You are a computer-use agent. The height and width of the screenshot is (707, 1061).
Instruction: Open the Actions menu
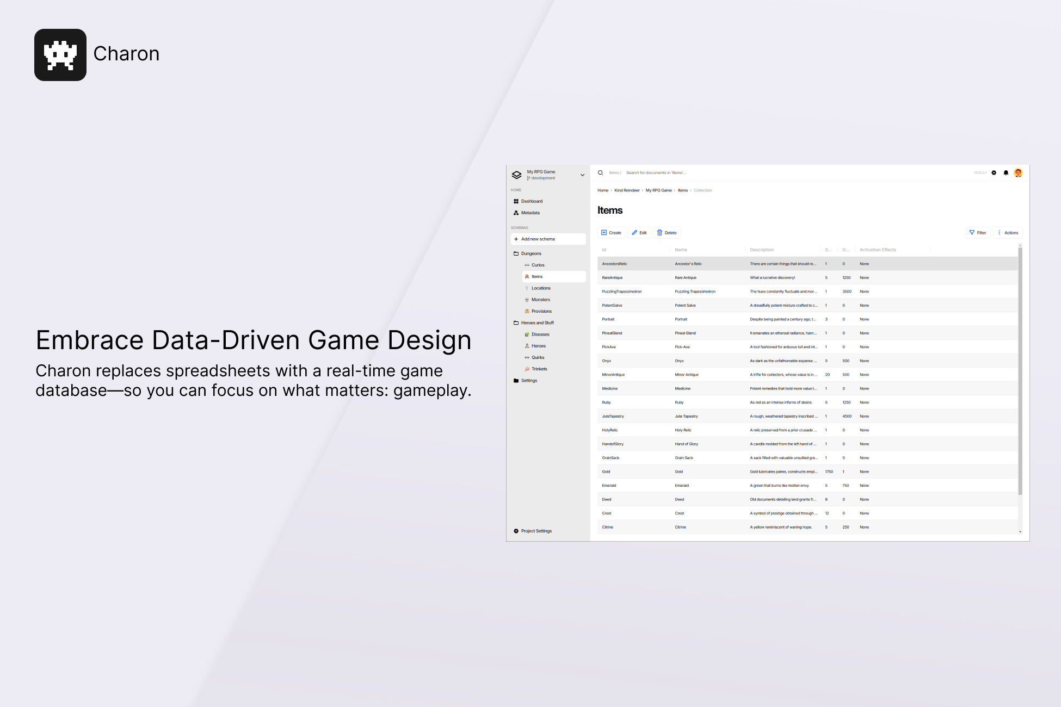(1008, 232)
